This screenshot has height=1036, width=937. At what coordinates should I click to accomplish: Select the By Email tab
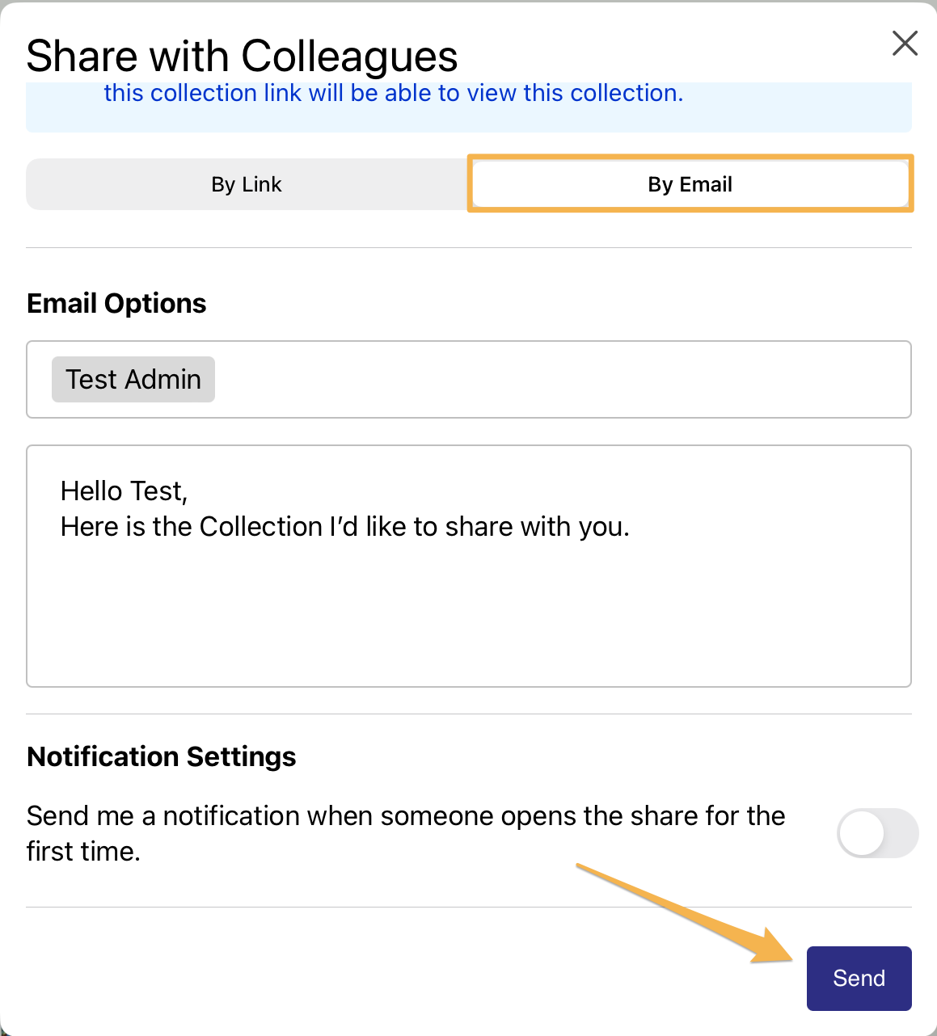[x=690, y=184]
